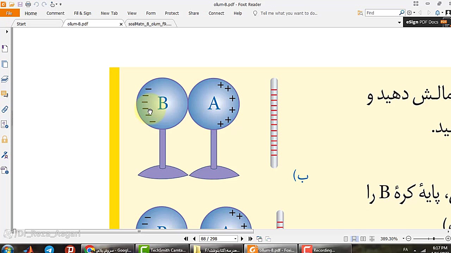This screenshot has height=253, width=451.
Task: Zoom out with the minus button
Action: [408, 239]
